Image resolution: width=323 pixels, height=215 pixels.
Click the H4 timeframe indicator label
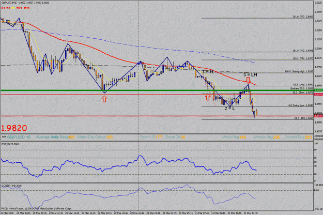pos(8,8)
